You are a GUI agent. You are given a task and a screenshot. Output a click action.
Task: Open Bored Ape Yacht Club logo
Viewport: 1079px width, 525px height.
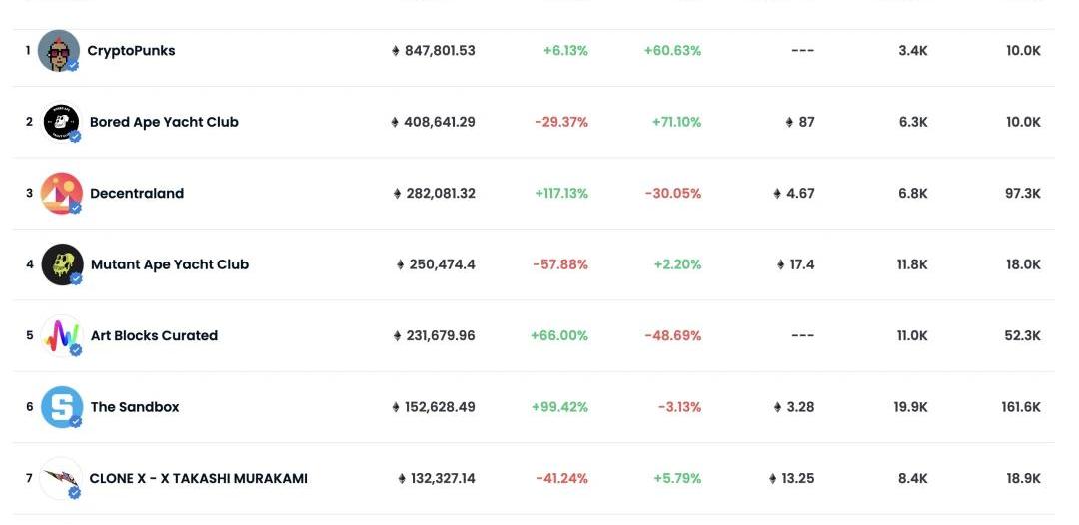(x=61, y=122)
